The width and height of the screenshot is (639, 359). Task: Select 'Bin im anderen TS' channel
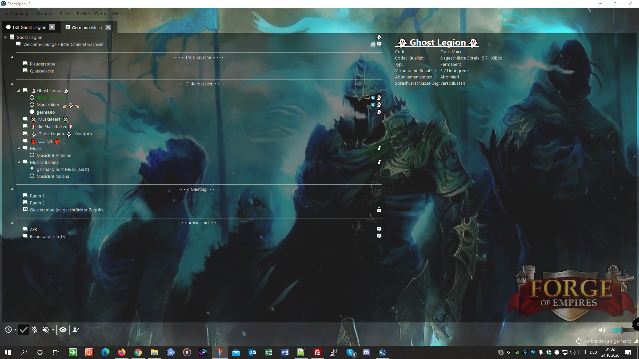coord(47,236)
